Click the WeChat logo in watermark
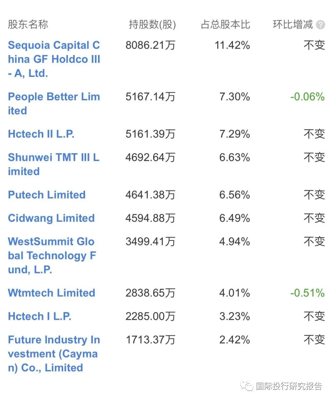Image resolution: width=333 pixels, height=401 pixels. click(247, 386)
